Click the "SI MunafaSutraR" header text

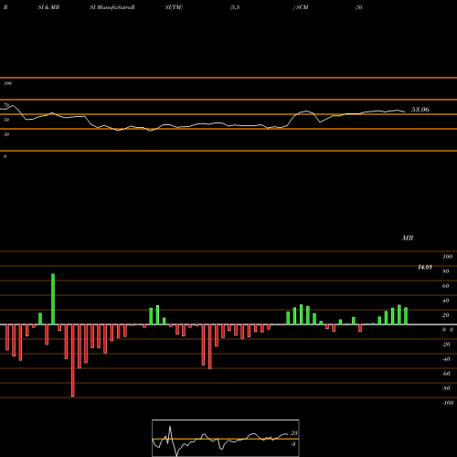[x=112, y=7]
